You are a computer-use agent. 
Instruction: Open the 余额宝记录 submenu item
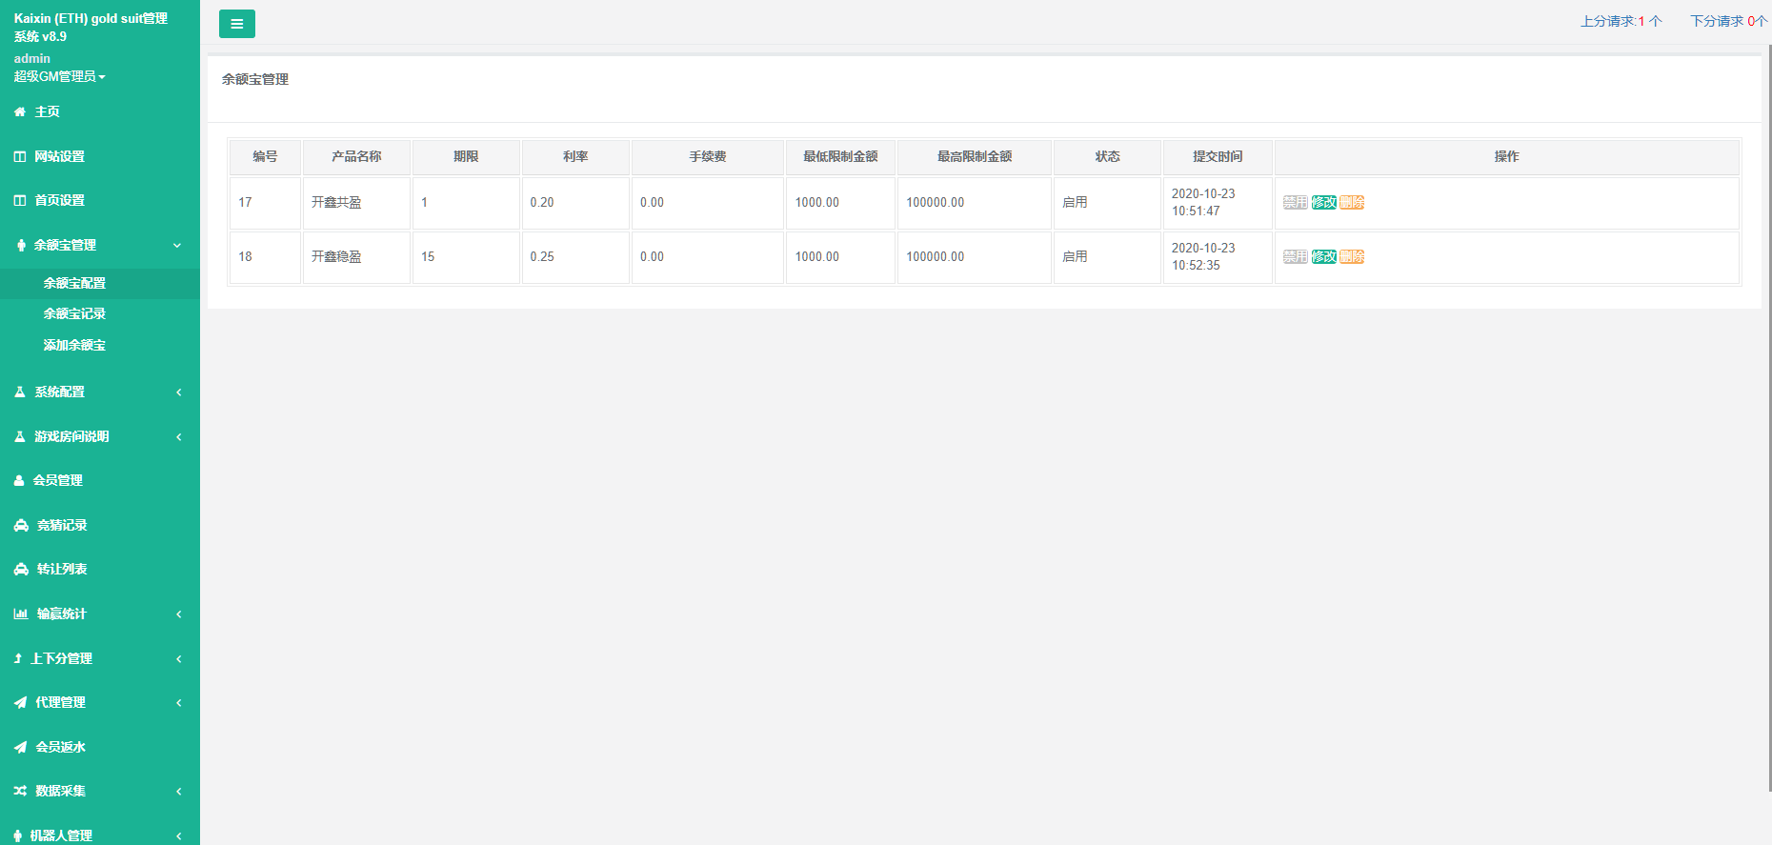(x=74, y=314)
